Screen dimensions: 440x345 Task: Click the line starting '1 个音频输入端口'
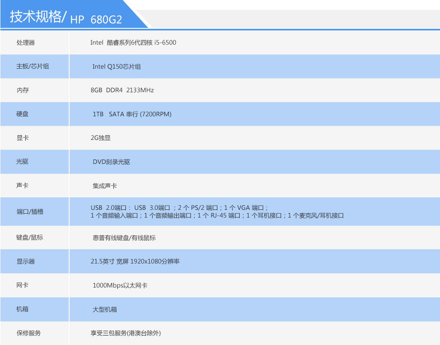217,216
